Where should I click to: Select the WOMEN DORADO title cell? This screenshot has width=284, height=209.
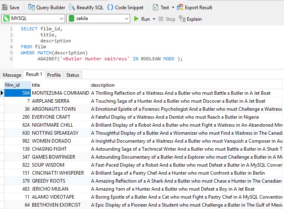pyautogui.click(x=60, y=141)
